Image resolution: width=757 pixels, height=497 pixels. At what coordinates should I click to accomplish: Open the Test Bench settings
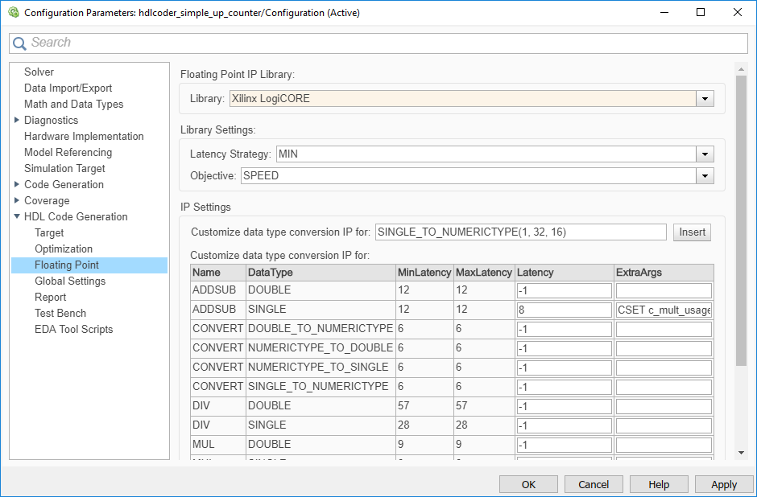[x=60, y=313]
